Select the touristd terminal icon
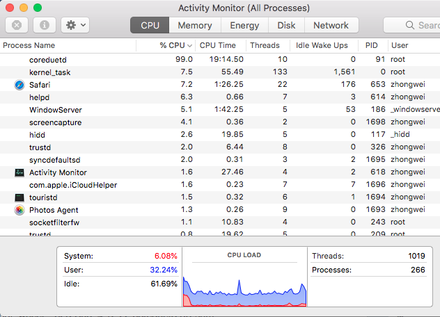440x317 pixels. click(19, 197)
